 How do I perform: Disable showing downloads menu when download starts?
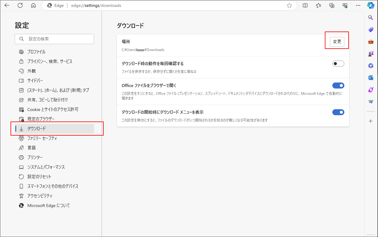coord(338,112)
